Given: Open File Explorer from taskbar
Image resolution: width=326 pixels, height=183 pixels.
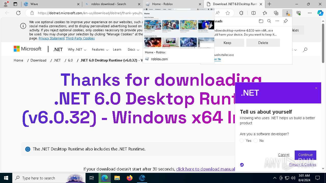Looking at the screenshot, I should pos(117,178).
